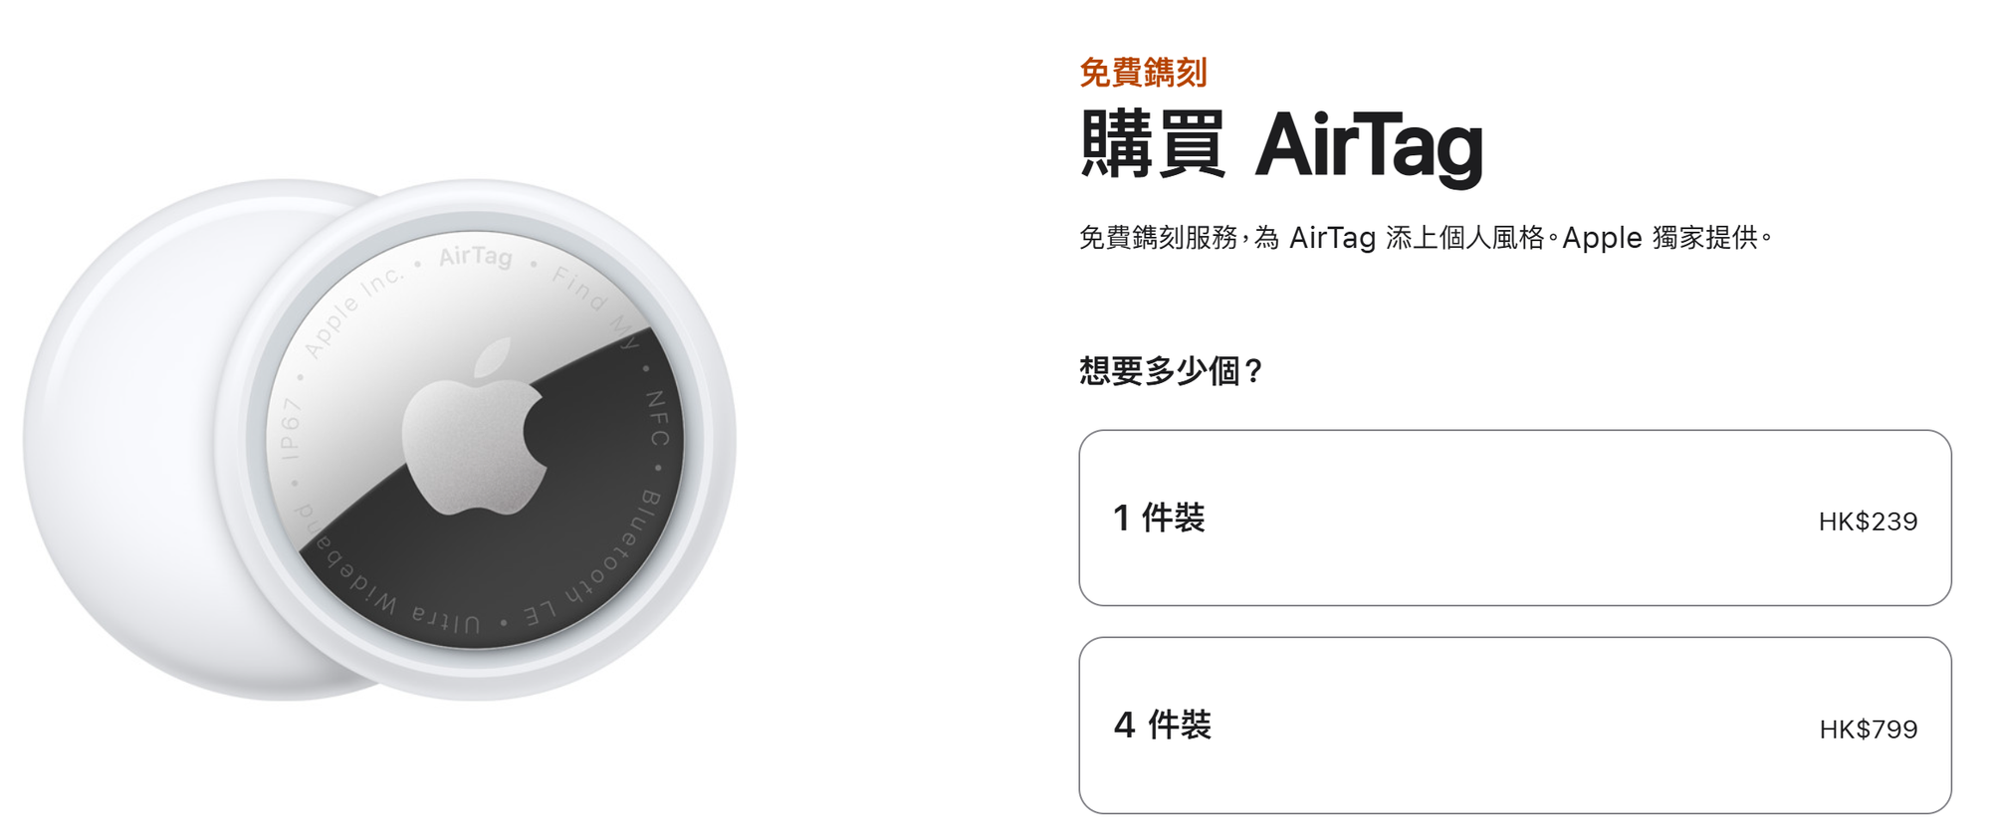Click the 免費鐫刻服務 description text
The width and height of the screenshot is (1991, 833).
pos(1426,238)
